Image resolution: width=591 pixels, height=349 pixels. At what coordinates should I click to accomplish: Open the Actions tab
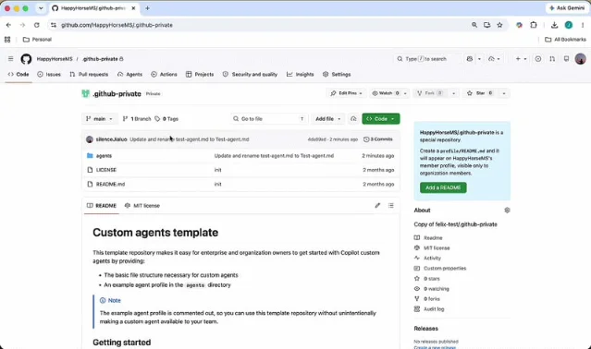click(164, 75)
